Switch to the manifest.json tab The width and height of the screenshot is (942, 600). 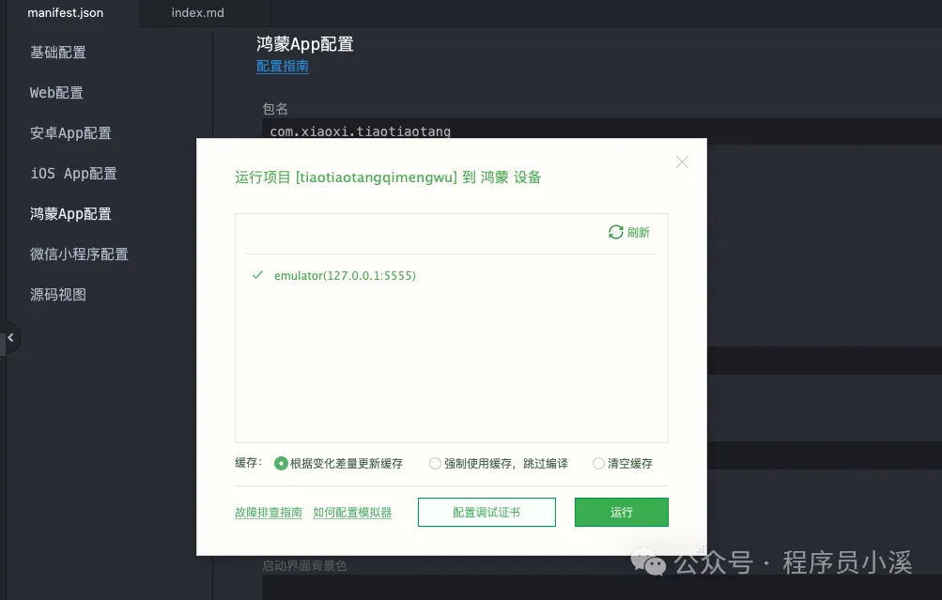(64, 13)
